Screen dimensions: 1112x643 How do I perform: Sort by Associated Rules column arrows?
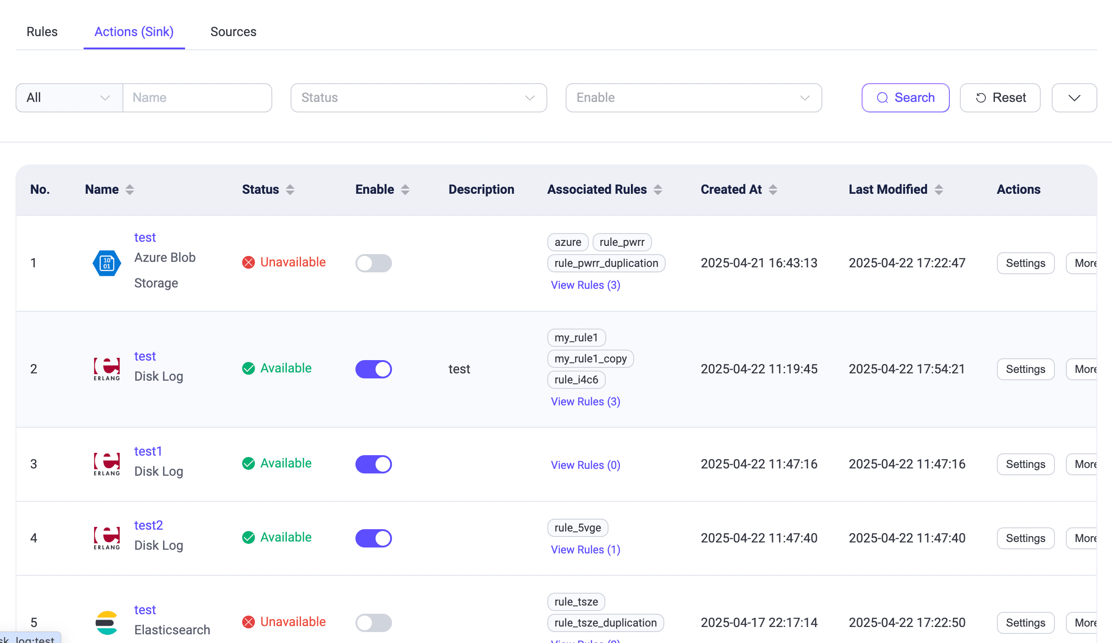pos(658,190)
